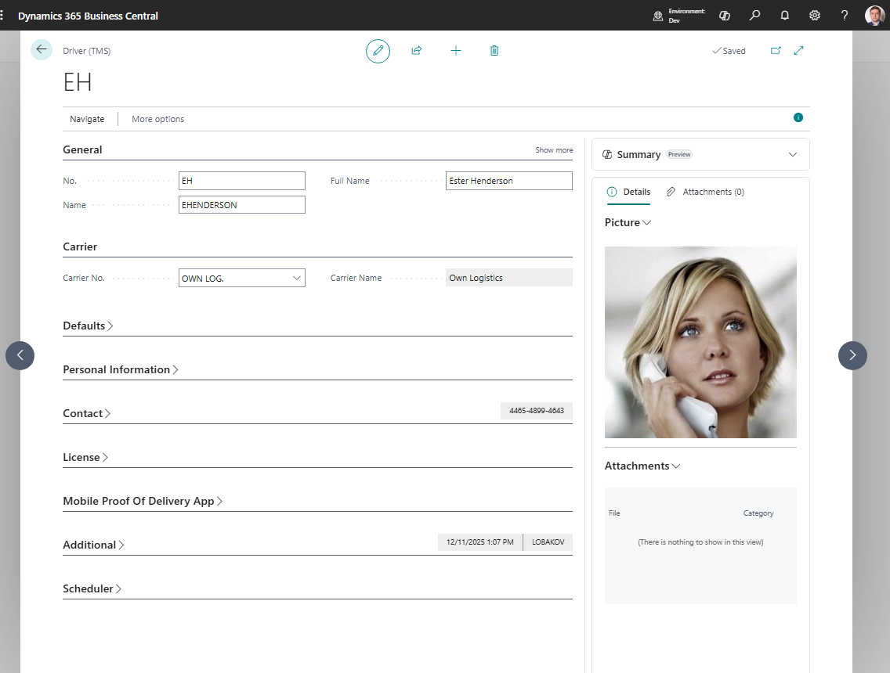
Task: Open the Carrier No. dropdown arrow
Action: (x=296, y=278)
